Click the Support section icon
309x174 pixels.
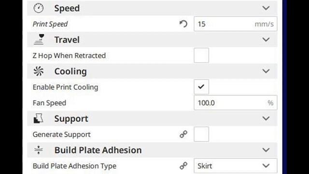click(x=39, y=118)
